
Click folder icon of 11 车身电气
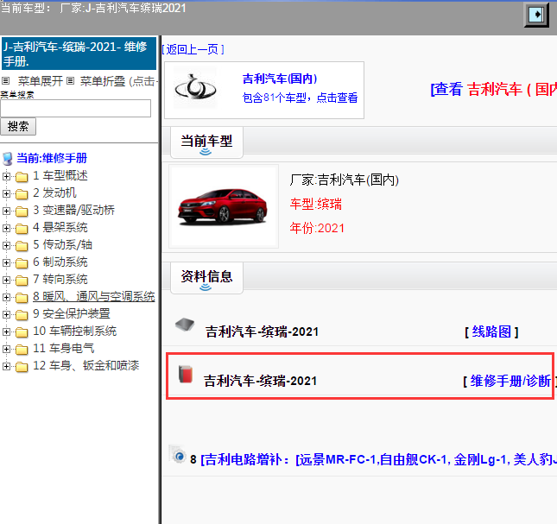click(x=22, y=350)
